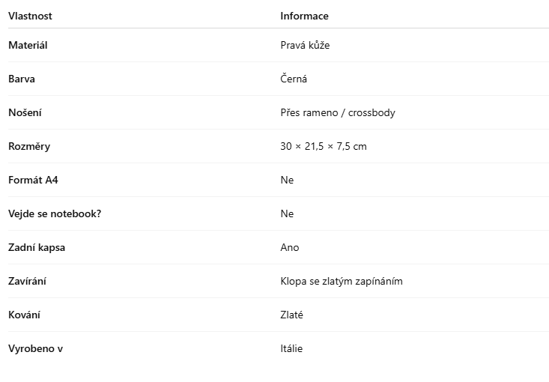Screen dimensions: 549x382
Task: Select 'Vejde se notebook?' label
Action: (55, 213)
